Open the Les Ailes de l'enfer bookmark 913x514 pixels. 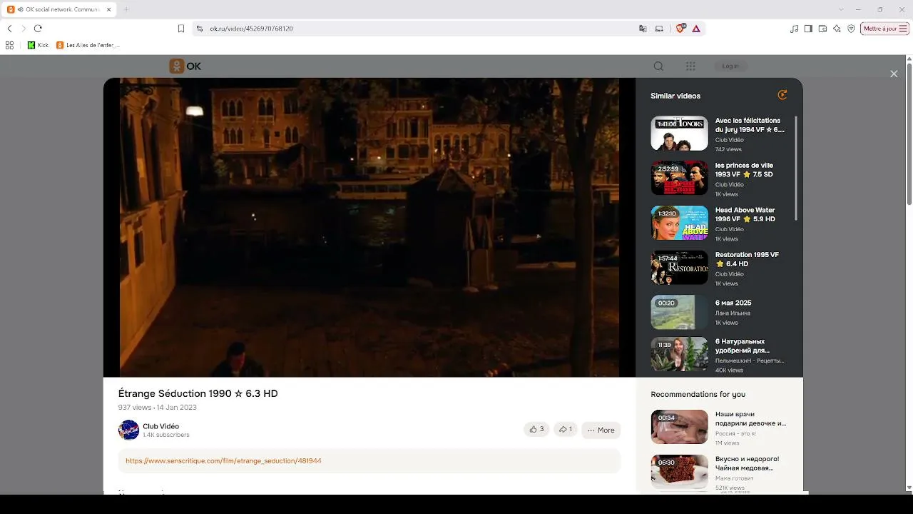(88, 45)
